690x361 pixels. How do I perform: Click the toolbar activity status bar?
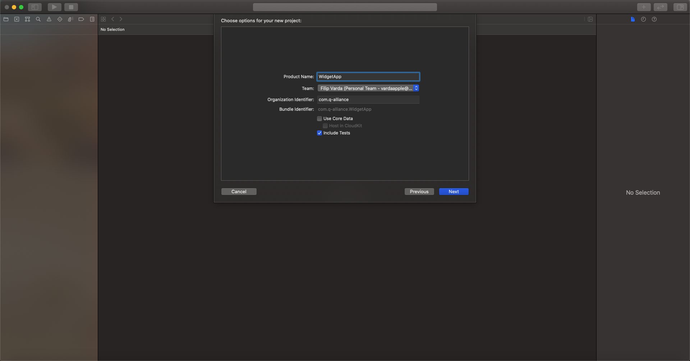(345, 7)
